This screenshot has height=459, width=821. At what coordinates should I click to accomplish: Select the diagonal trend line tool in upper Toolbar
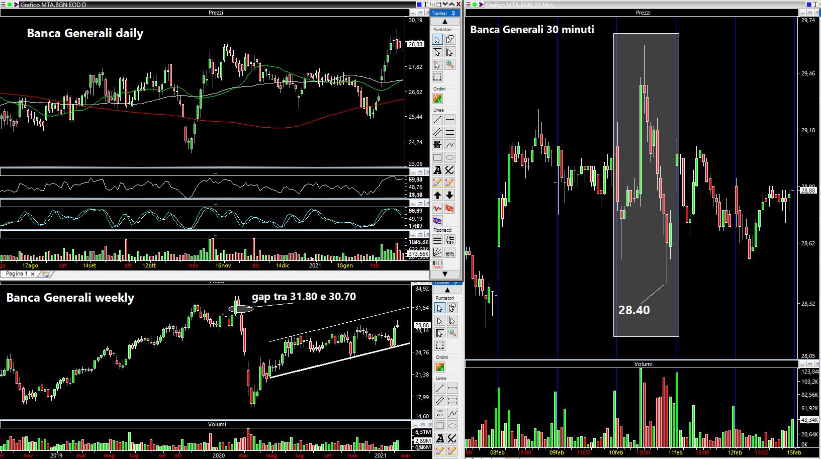coord(437,120)
